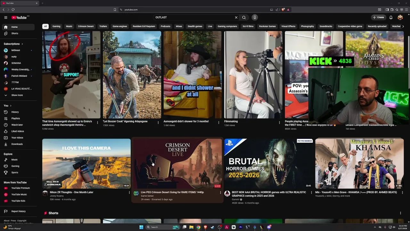Click the YouTube logo
410x231 pixels.
(x=20, y=17)
